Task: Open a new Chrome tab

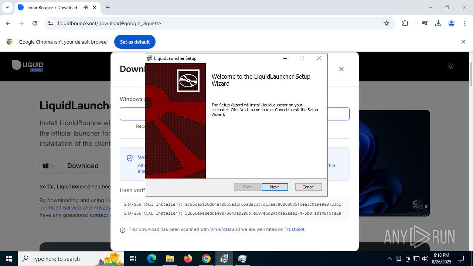Action: [108, 7]
